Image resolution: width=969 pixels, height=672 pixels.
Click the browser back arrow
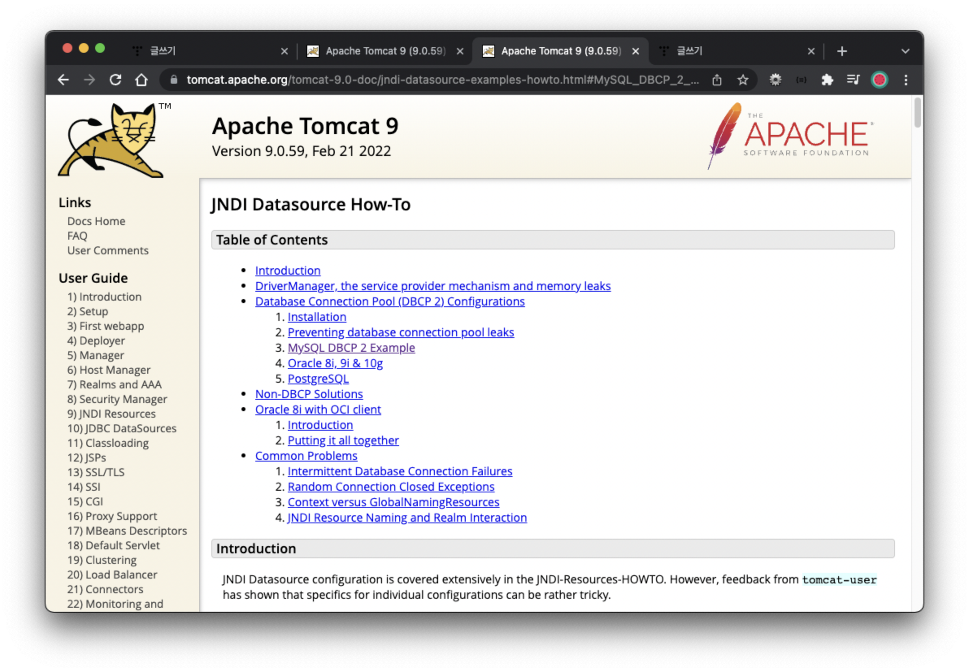63,80
